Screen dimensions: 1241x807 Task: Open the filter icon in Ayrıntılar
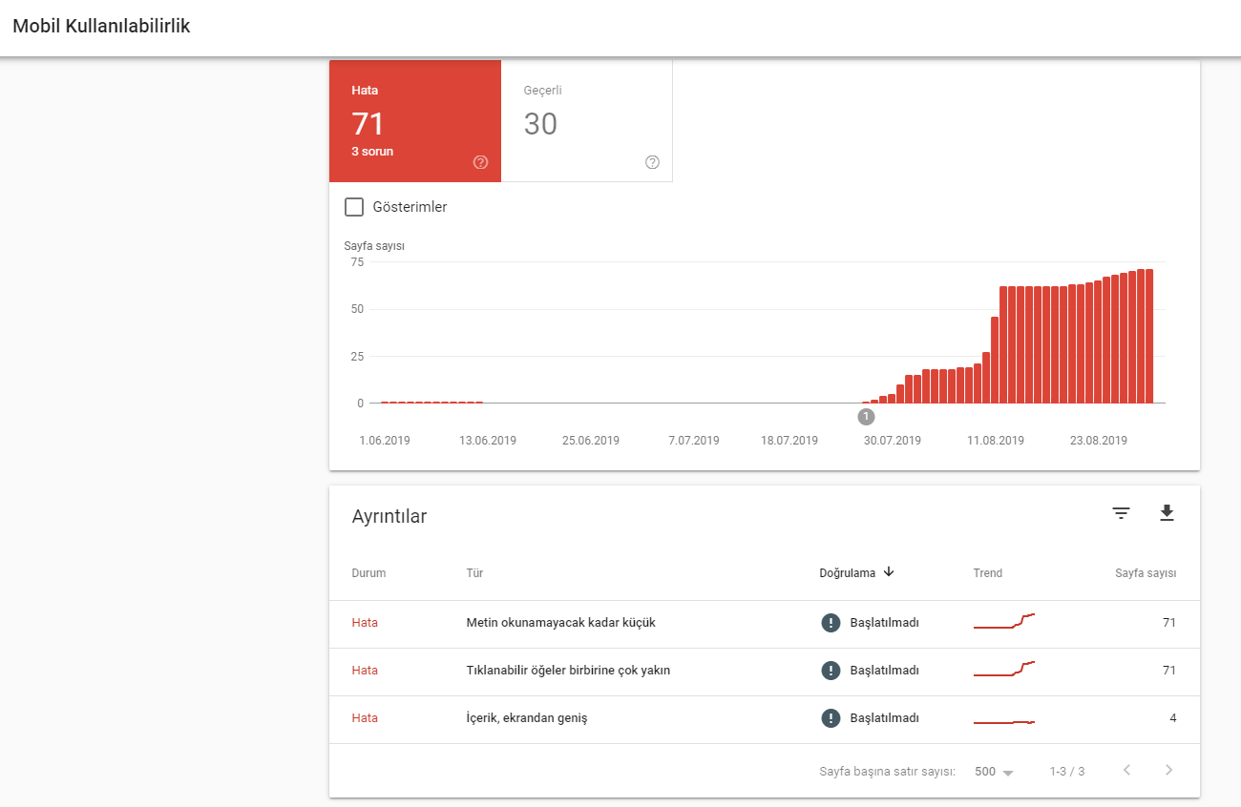pos(1121,514)
